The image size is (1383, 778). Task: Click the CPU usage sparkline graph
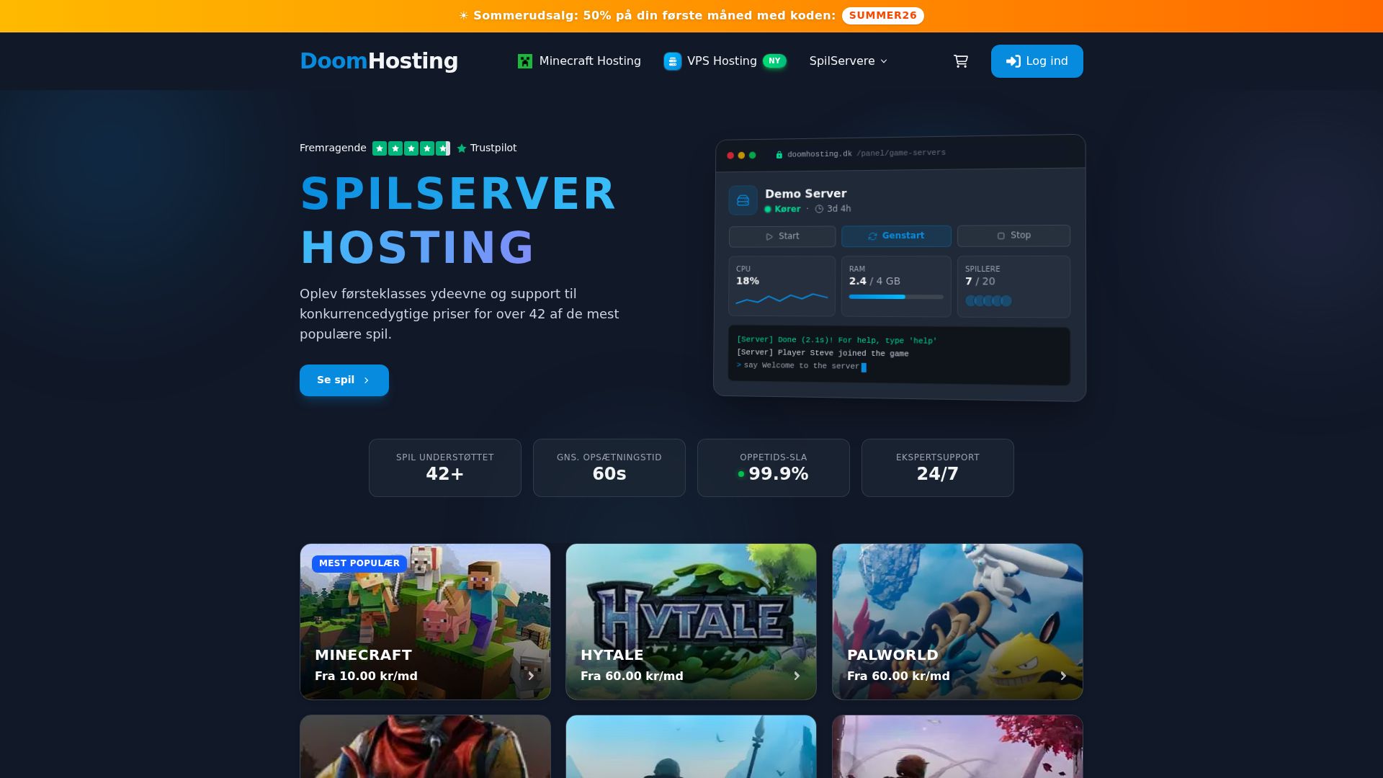782,298
